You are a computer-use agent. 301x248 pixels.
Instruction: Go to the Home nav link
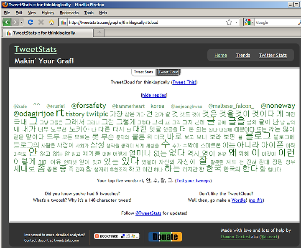pyautogui.click(x=221, y=55)
